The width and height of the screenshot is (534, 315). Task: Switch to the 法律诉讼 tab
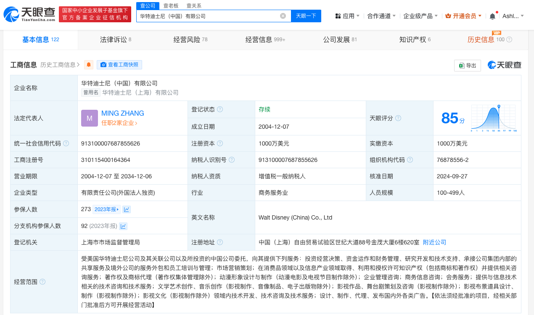(115, 40)
